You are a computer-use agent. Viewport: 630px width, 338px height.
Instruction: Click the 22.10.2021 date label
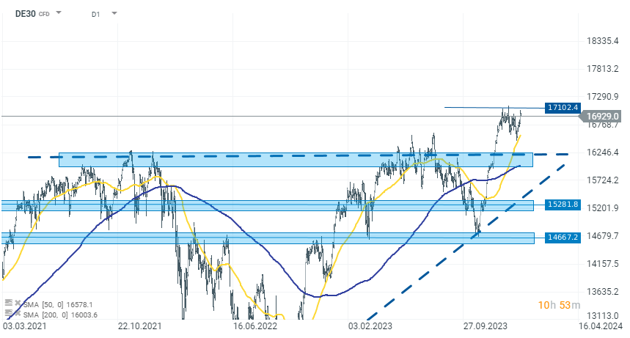pos(139,326)
